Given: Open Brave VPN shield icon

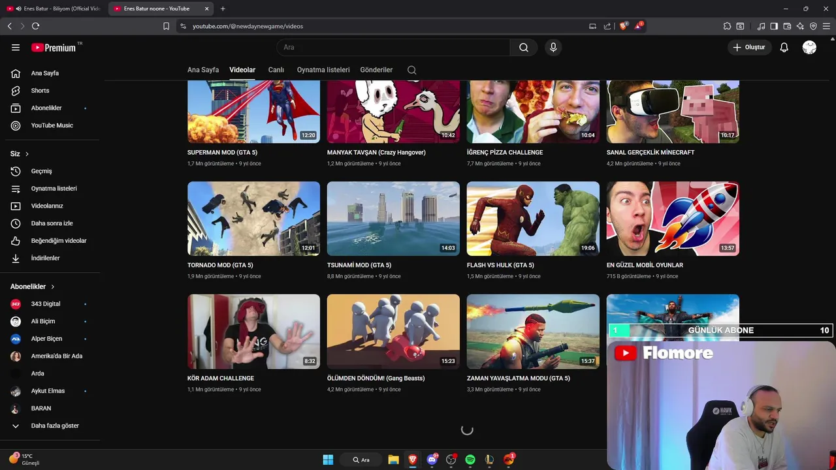Looking at the screenshot, I should [x=813, y=26].
